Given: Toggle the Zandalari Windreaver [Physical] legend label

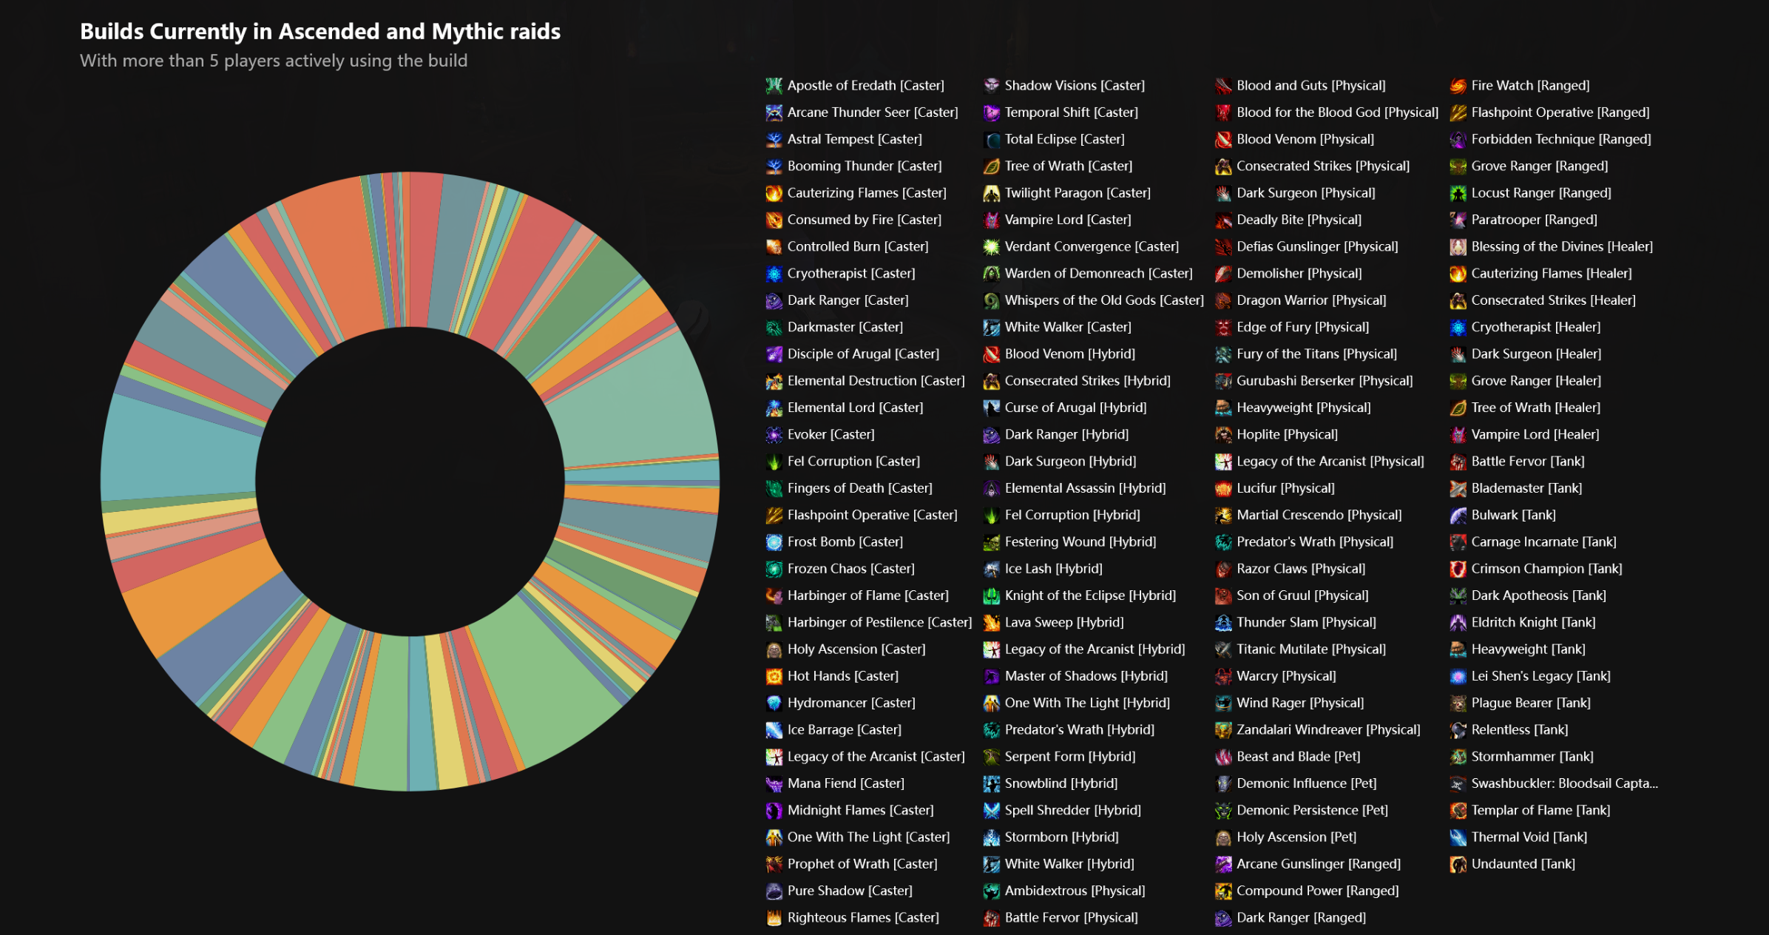Looking at the screenshot, I should click(x=1328, y=730).
